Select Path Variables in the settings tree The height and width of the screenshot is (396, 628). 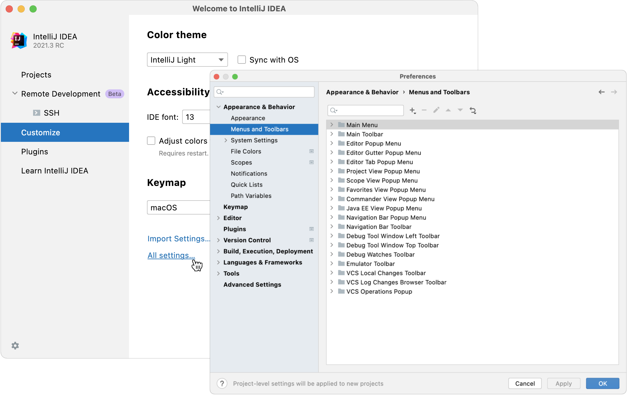(264, 196)
